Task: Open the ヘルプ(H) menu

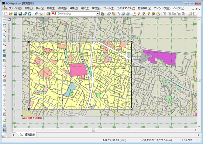Action: pyautogui.click(x=179, y=8)
